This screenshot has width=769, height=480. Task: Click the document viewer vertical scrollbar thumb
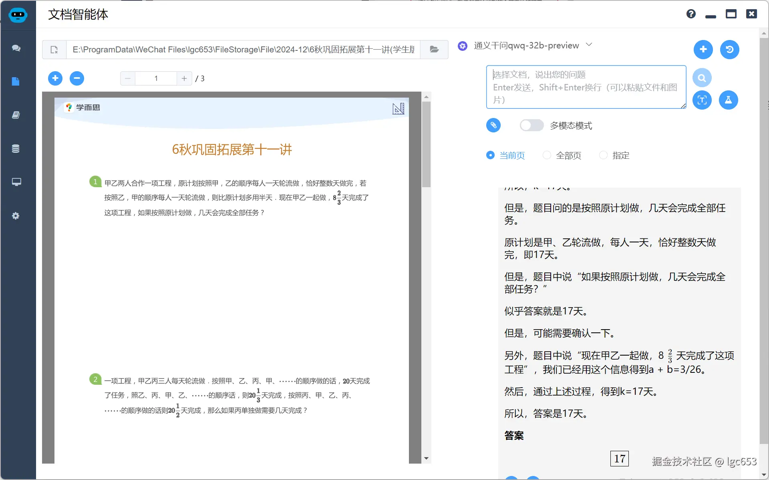click(426, 144)
